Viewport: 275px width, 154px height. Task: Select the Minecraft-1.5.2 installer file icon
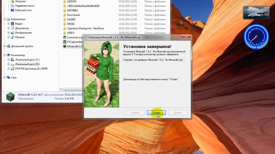(64, 46)
